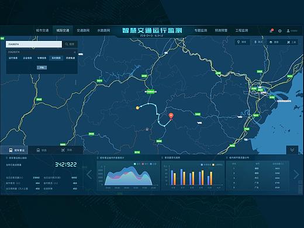Click the red destination pin on the map
Image resolution: width=304 pixels, height=228 pixels.
(171, 116)
